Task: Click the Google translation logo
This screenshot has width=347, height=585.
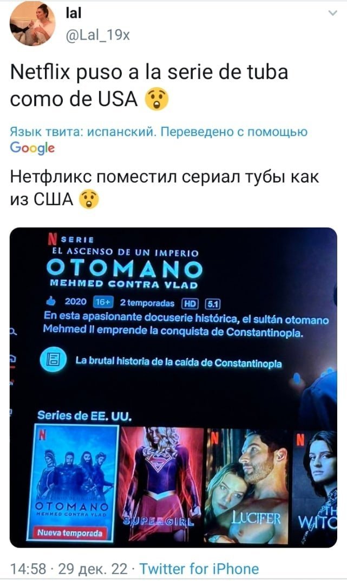Action: pyautogui.click(x=32, y=148)
